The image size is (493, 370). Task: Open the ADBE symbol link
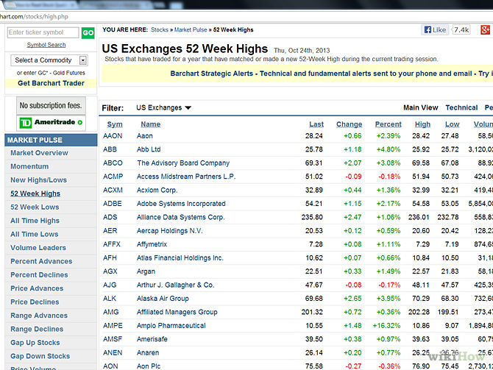[x=113, y=203]
